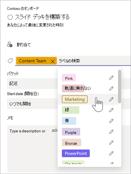
Task: Select the Purple label
Action: click(71, 132)
